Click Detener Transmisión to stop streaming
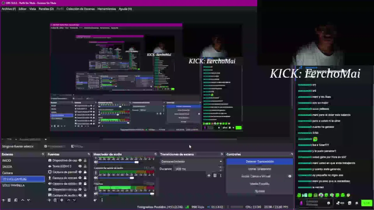Image resolution: width=374 pixels, height=210 pixels. point(259,162)
